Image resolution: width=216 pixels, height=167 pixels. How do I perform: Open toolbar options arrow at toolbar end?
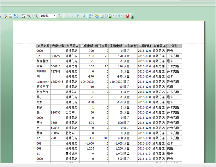pyautogui.click(x=132, y=17)
